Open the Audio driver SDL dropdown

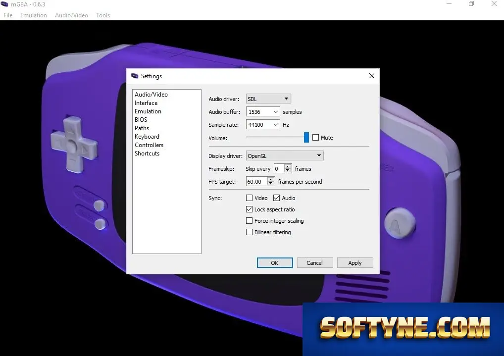(x=268, y=99)
